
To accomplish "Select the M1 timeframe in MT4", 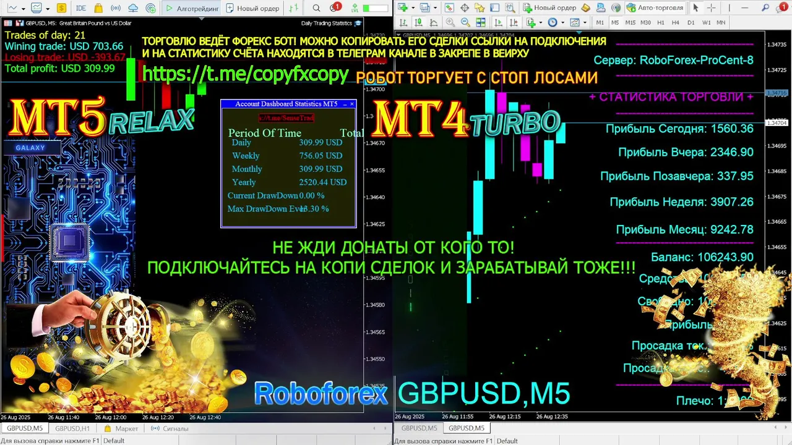I will click(600, 22).
